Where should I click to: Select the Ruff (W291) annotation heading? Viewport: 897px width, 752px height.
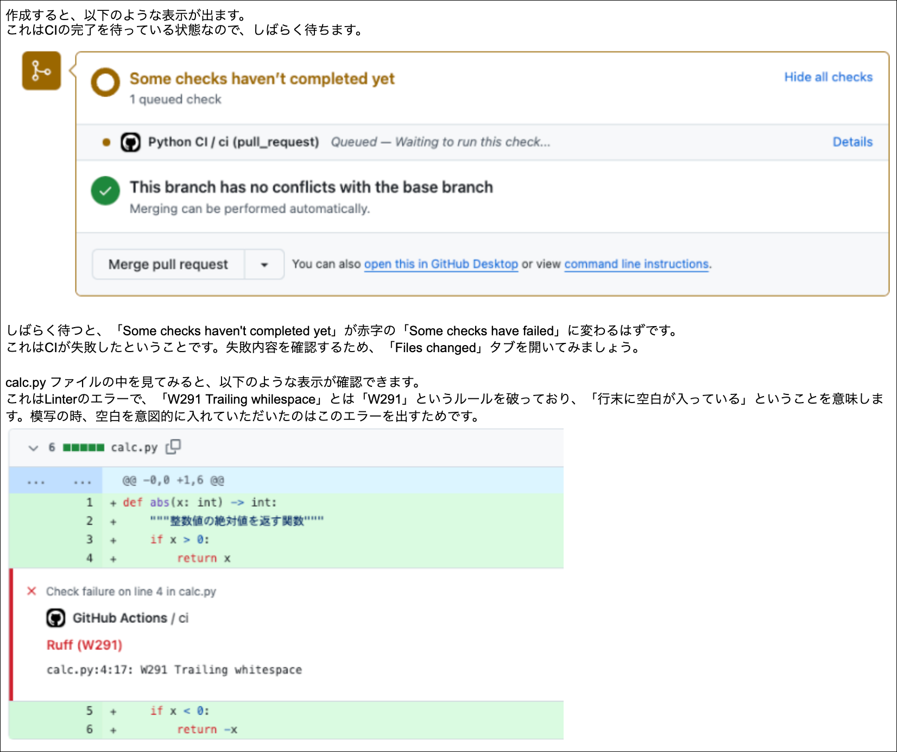pyautogui.click(x=84, y=645)
